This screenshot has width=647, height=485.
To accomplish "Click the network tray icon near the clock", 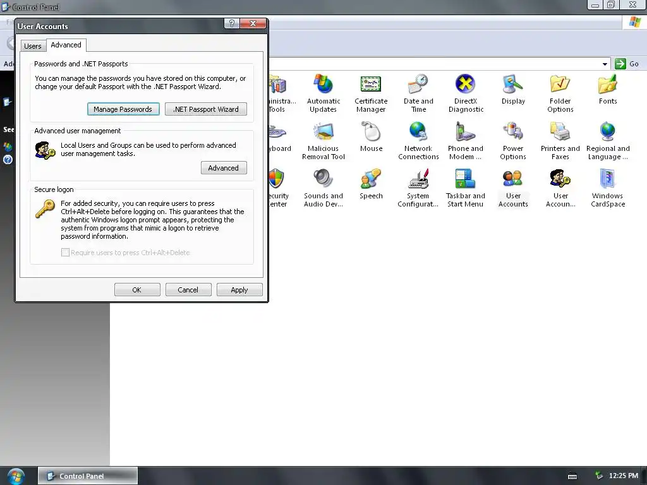I will point(599,476).
